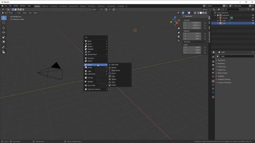
Task: Expand Visibility section in properties
Action: pyautogui.click(x=221, y=76)
